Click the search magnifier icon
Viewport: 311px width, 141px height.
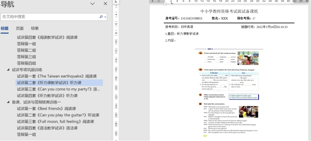(x=101, y=17)
